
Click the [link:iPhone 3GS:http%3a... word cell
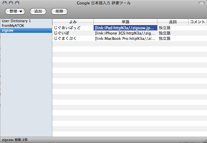click(125, 33)
